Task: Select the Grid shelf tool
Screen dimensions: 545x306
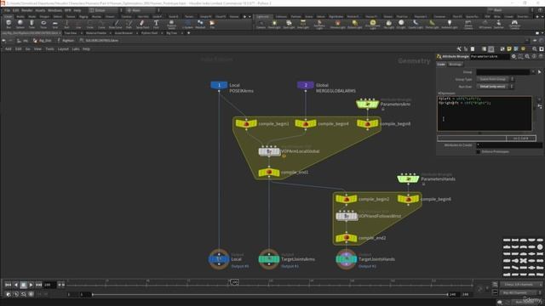Action: [x=54, y=24]
